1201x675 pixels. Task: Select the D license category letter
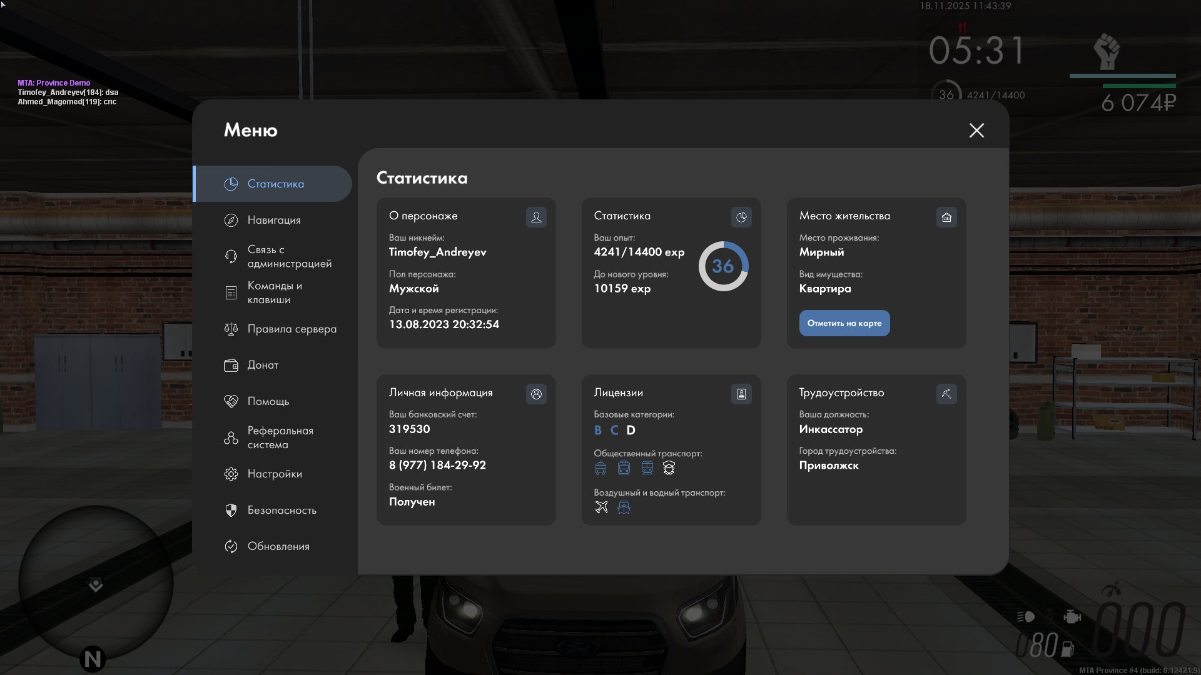click(631, 430)
